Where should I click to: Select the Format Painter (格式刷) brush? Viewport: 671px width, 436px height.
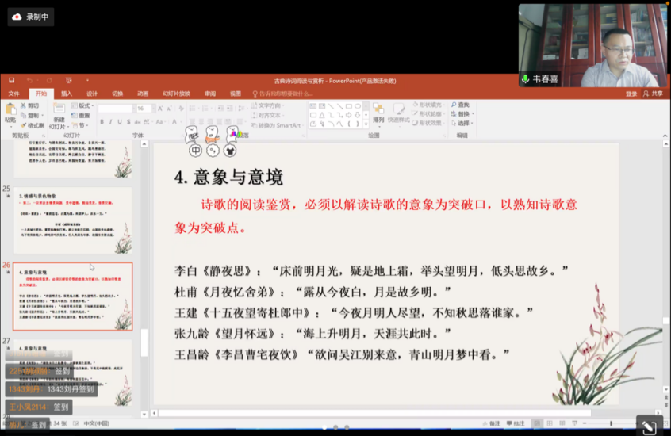(x=24, y=125)
